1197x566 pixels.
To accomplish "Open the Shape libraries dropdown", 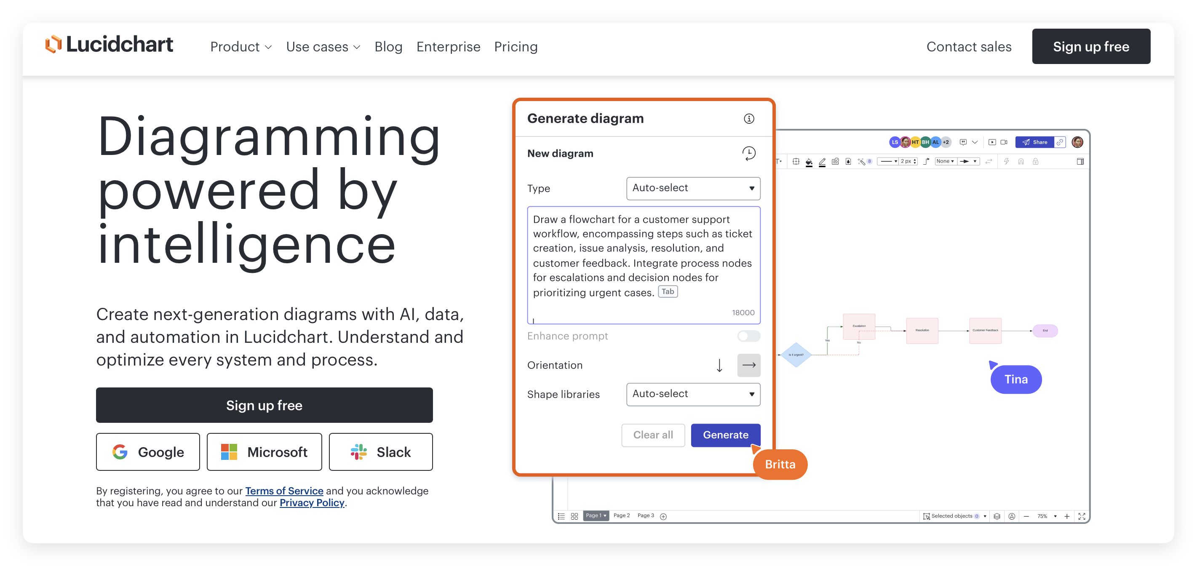I will coord(693,394).
